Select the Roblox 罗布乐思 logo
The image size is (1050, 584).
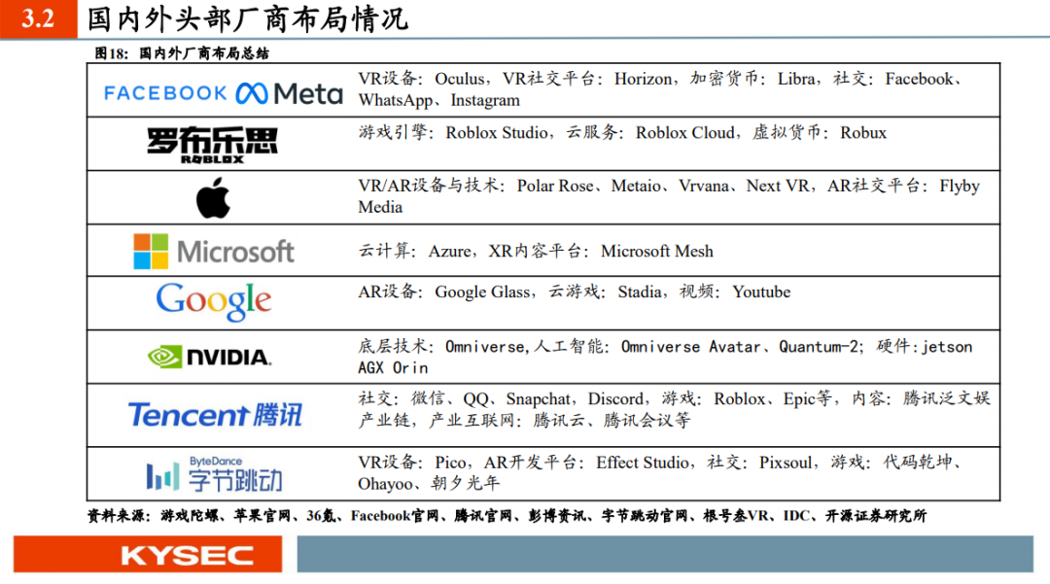click(212, 144)
